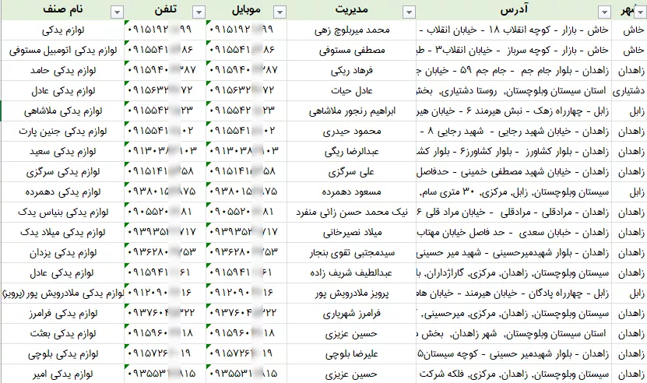Select the cell فرهاد ریکی

352,71
